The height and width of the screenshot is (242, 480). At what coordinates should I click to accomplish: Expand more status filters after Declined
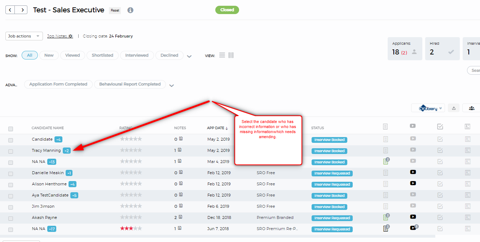click(x=189, y=56)
